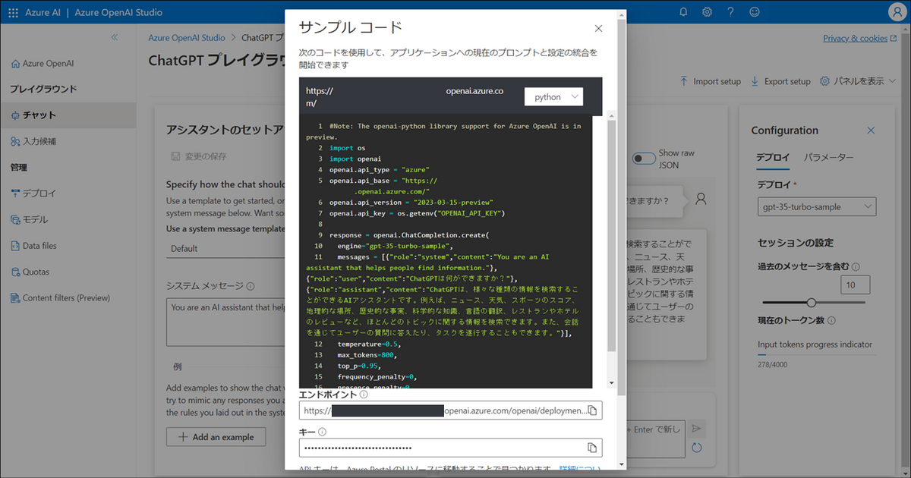Copy the API key
Viewport: 911px width, 478px height.
[593, 448]
